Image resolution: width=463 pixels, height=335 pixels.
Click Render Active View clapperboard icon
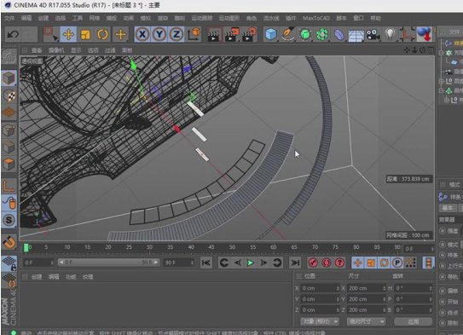tap(214, 34)
